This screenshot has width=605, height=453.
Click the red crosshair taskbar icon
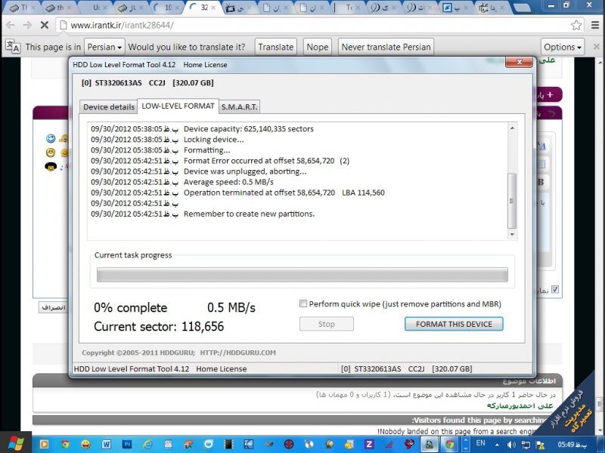[x=289, y=445]
